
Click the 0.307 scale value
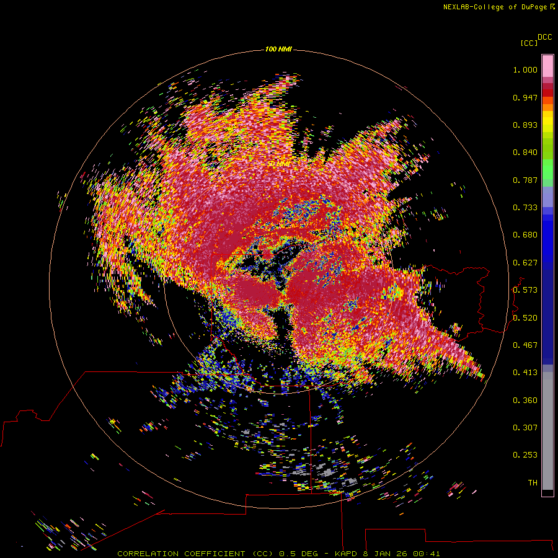(x=525, y=428)
